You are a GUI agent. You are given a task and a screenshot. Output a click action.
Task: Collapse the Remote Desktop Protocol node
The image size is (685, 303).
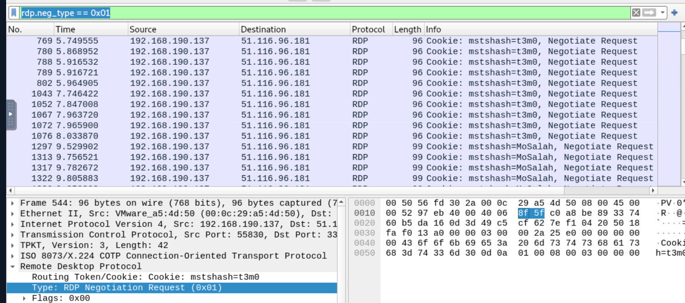click(x=13, y=266)
